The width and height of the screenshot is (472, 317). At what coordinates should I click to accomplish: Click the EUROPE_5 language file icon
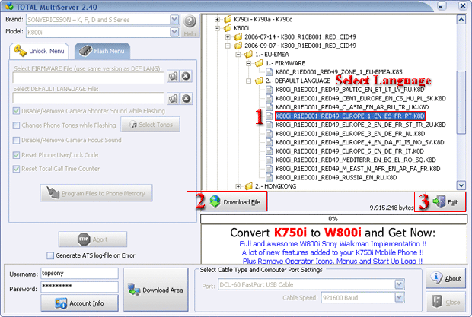[269, 151]
